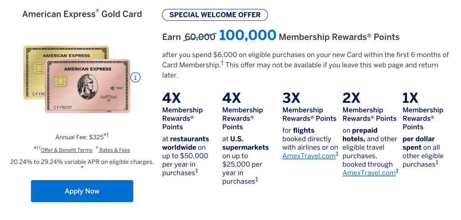Click the chip on the rose gold card
Viewport: 461px width, 220px height.
click(59, 82)
